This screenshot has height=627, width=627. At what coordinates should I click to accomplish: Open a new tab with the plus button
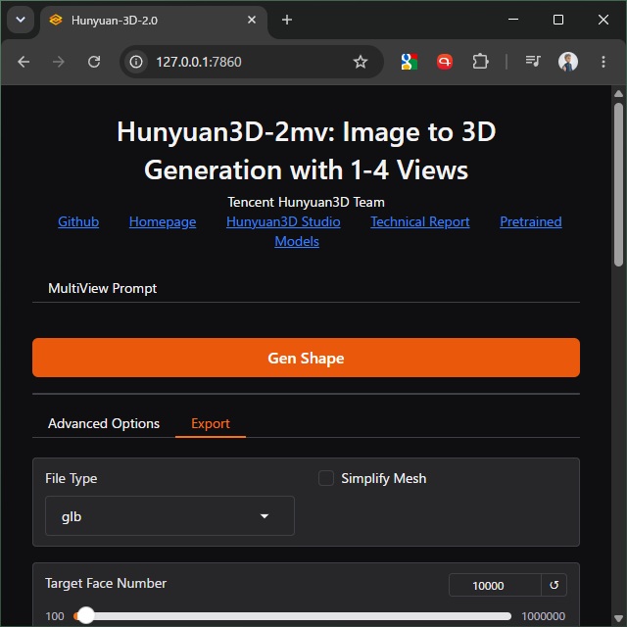287,20
